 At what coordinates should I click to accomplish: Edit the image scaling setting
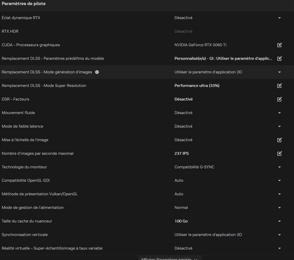coord(279,140)
